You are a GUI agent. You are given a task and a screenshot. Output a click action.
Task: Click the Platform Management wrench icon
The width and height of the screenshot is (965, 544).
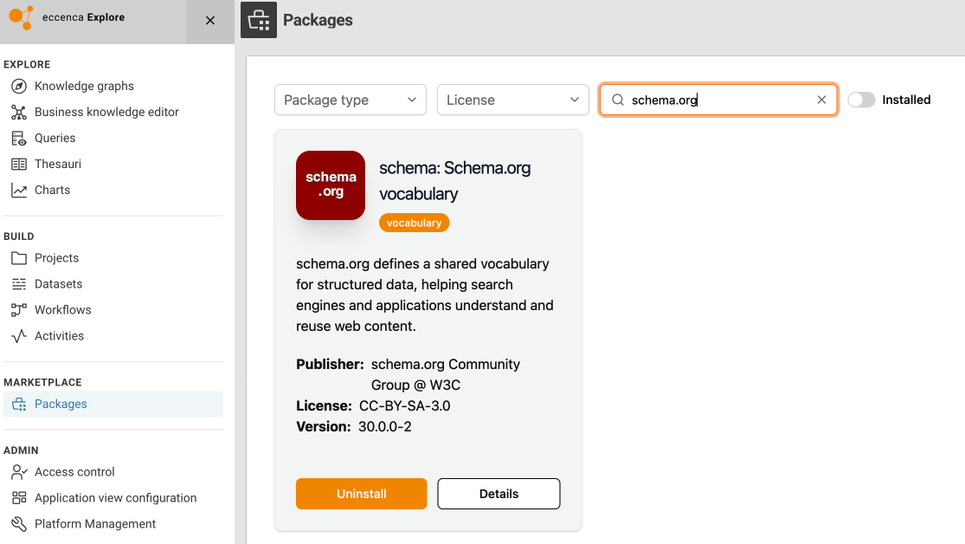click(19, 524)
